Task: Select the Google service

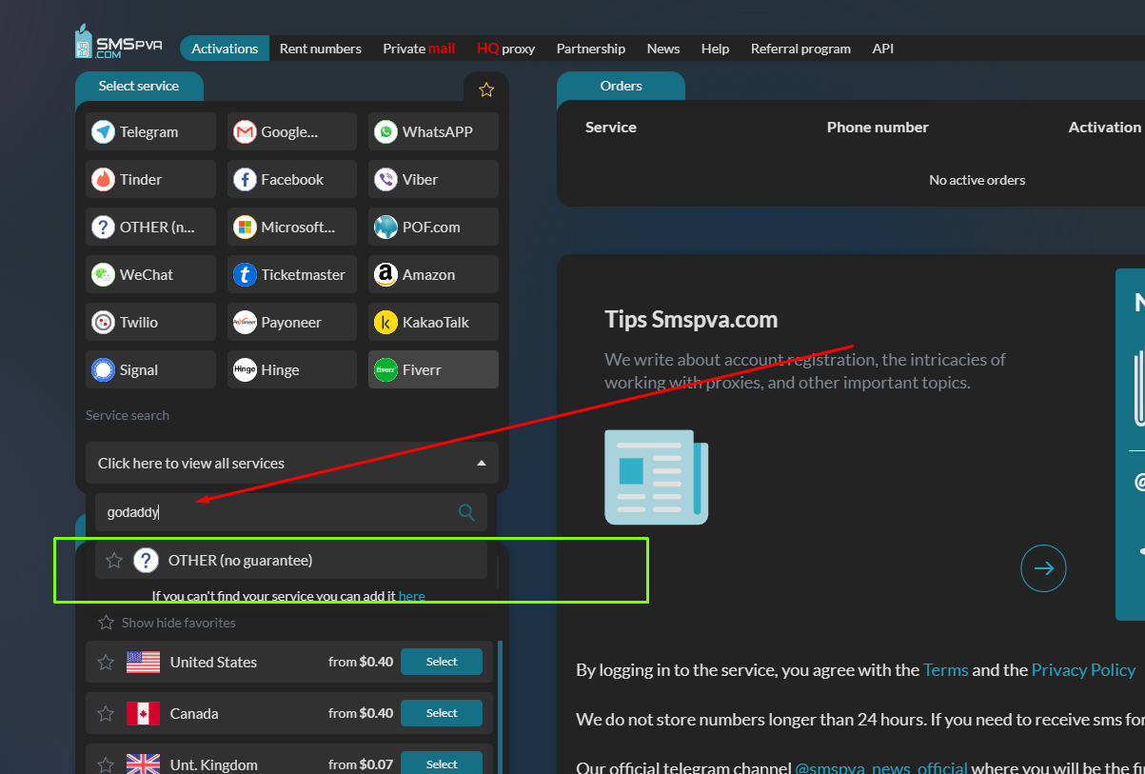Action: [x=292, y=131]
